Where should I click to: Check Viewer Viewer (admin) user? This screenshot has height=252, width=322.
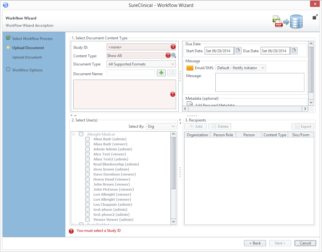[x=87, y=220]
